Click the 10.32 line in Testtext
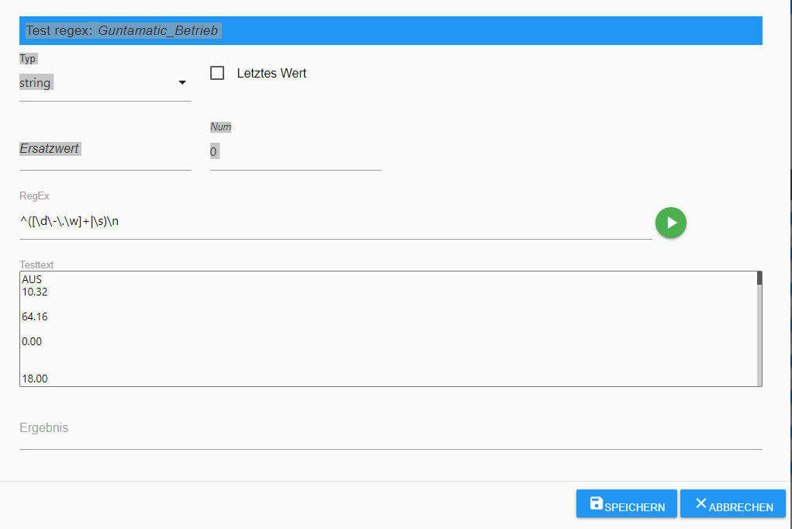Image resolution: width=792 pixels, height=529 pixels. click(35, 292)
